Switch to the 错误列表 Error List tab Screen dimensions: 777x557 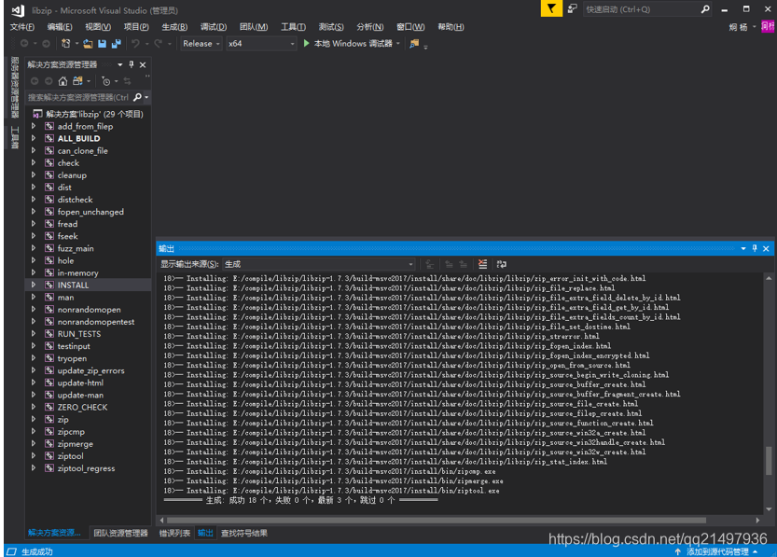coord(175,534)
